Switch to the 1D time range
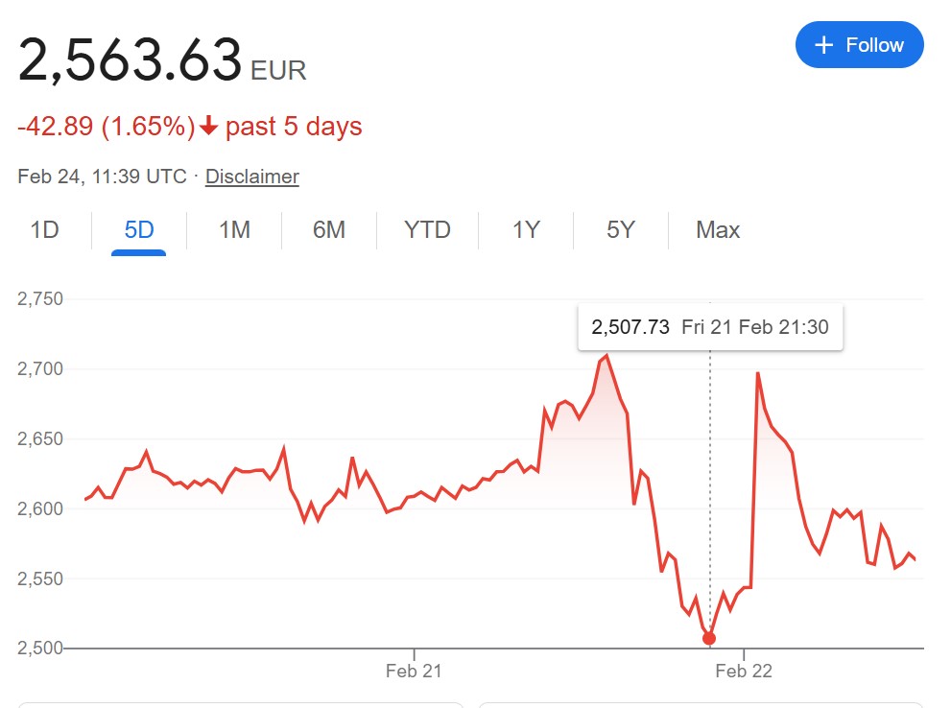 point(42,230)
